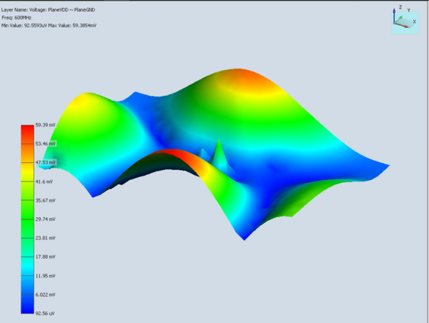Click the 59.39 mV legend label
Viewport: 429px width, 323px height.
(46, 125)
